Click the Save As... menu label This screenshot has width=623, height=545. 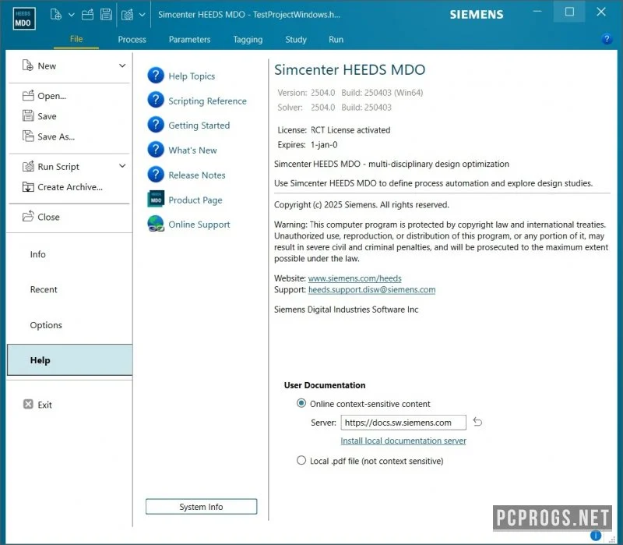[56, 137]
